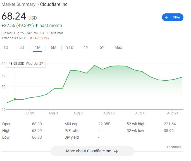The width and height of the screenshot is (191, 161).
Task: Open the 6M range tab
Action: coord(54,47)
